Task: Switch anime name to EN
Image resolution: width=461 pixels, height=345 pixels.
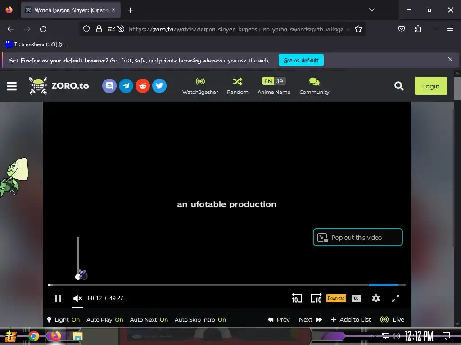Action: pos(268,81)
